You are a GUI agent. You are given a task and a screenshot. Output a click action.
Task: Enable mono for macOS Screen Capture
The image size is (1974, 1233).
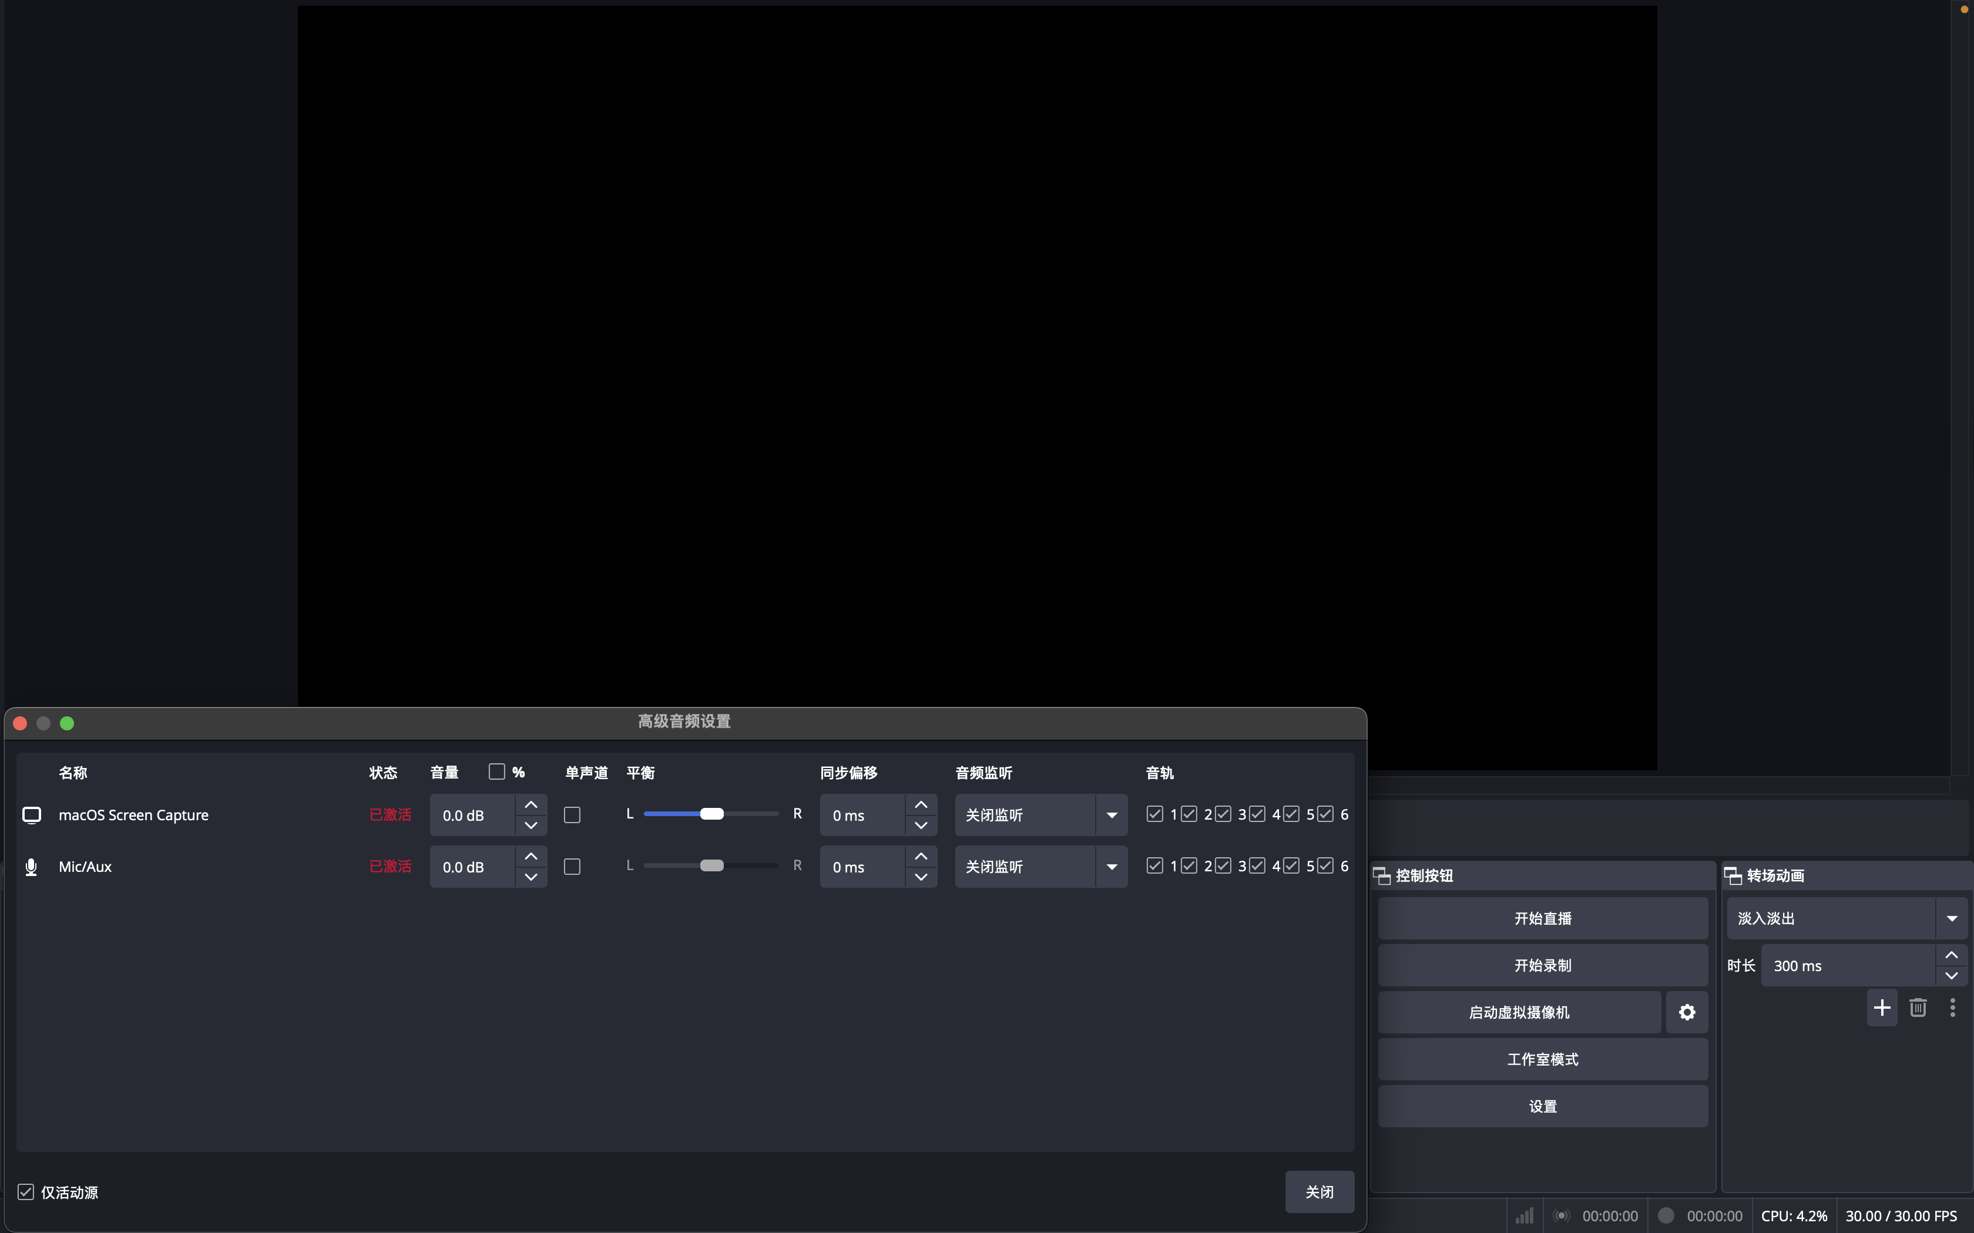pos(572,816)
